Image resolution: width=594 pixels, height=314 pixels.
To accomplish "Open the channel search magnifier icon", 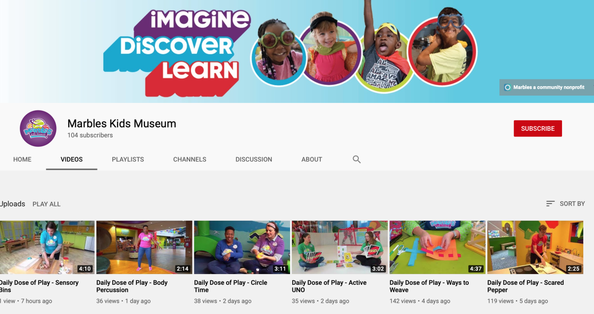I will [356, 159].
